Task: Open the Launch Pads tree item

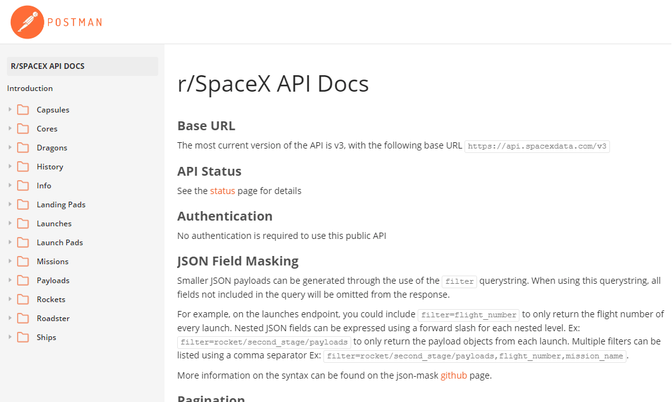Action: (x=59, y=243)
